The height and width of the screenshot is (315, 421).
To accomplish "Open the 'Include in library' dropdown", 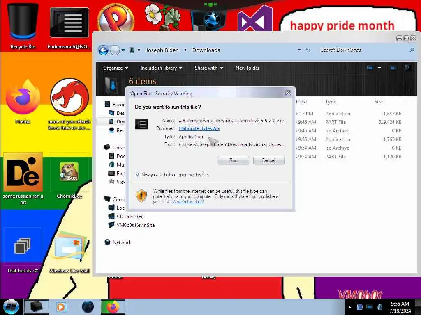I will (161, 68).
